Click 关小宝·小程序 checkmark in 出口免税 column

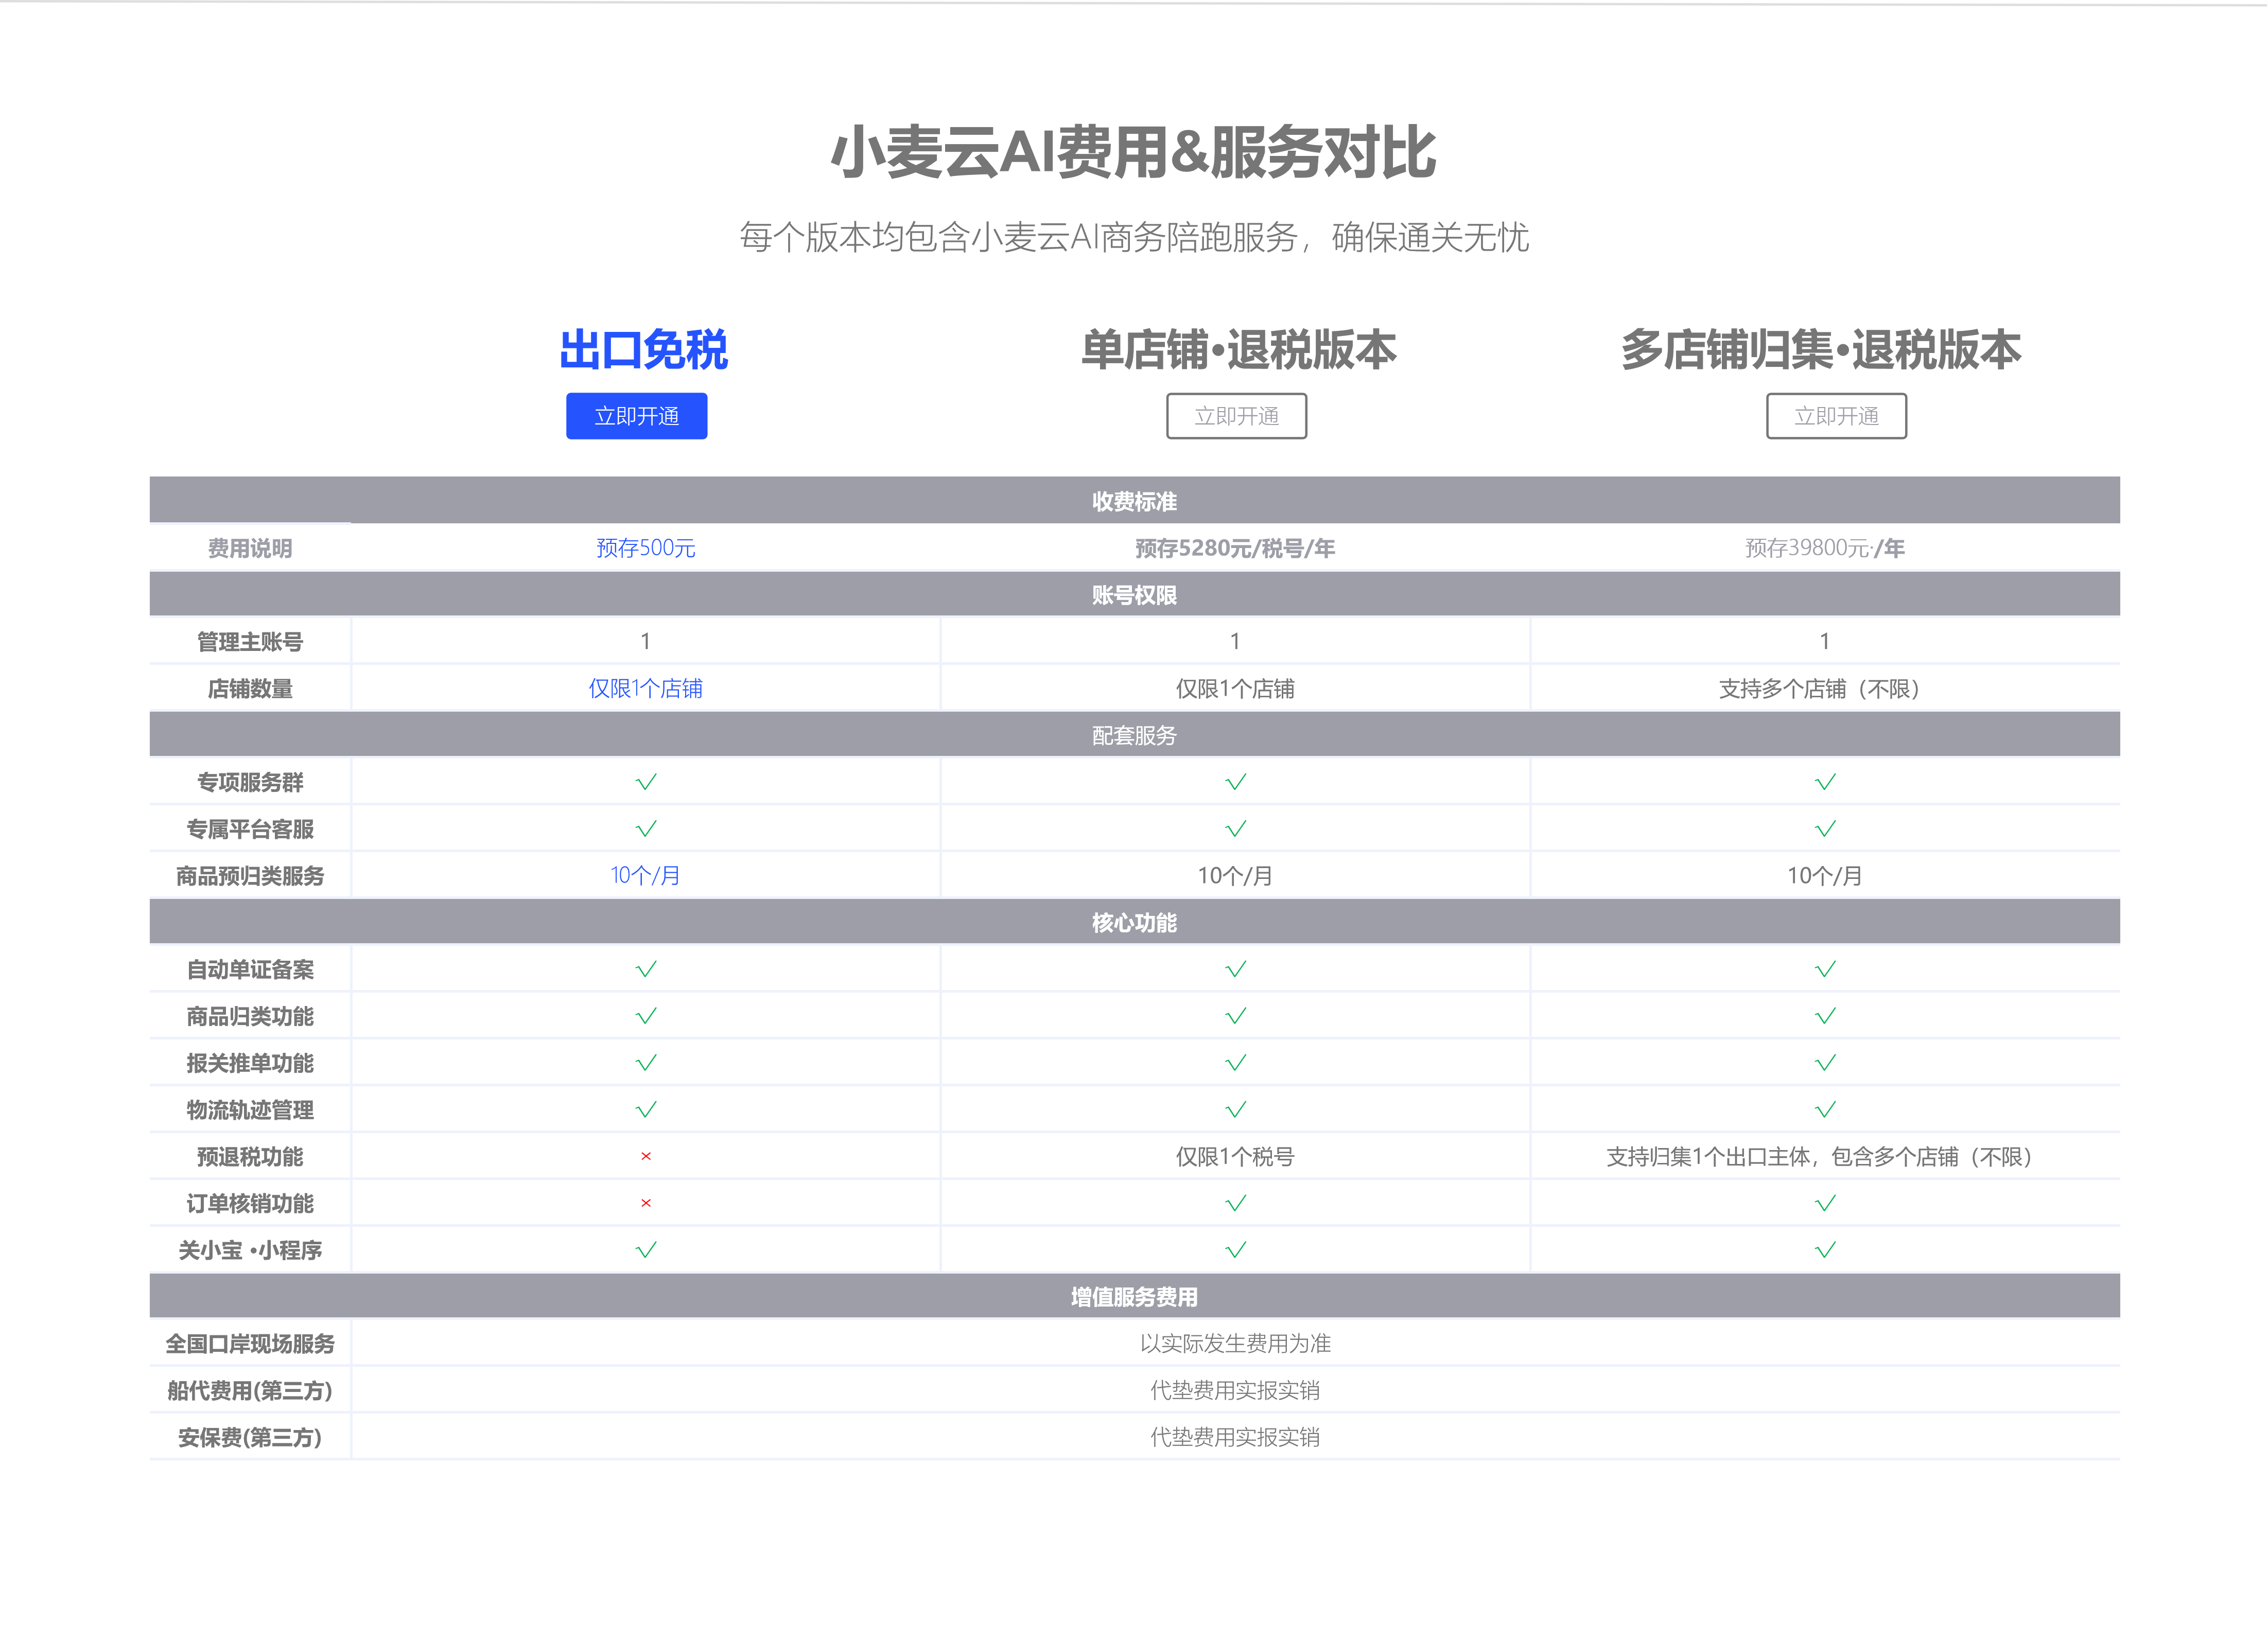point(646,1249)
